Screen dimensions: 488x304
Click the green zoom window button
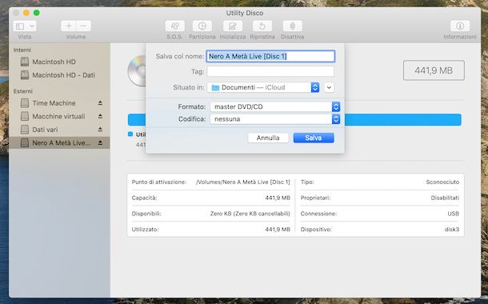coord(37,13)
